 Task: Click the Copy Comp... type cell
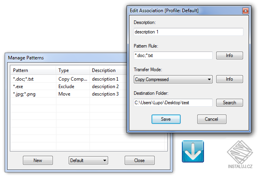click(x=73, y=79)
